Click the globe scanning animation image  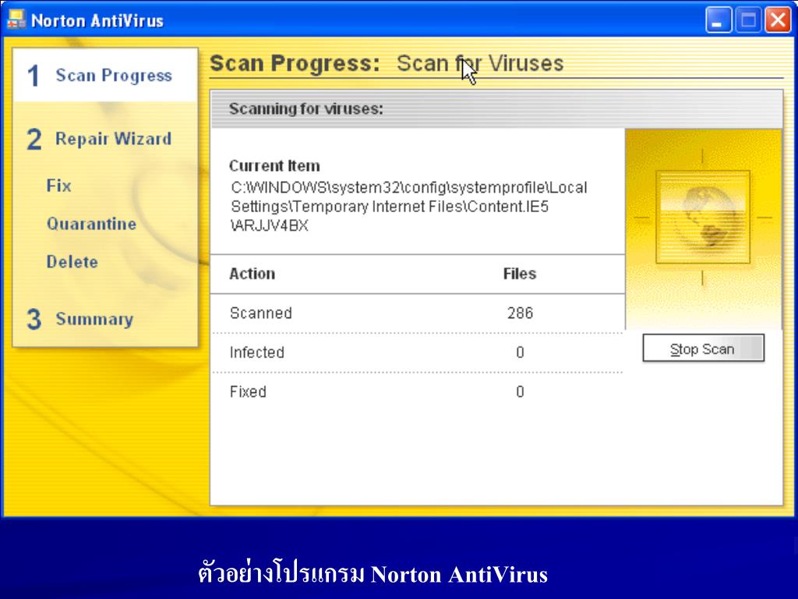tap(703, 217)
